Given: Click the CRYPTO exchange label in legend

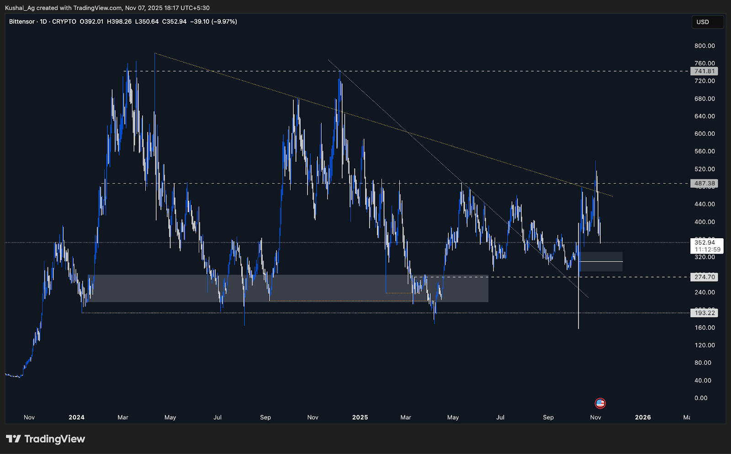Looking at the screenshot, I should pos(64,21).
